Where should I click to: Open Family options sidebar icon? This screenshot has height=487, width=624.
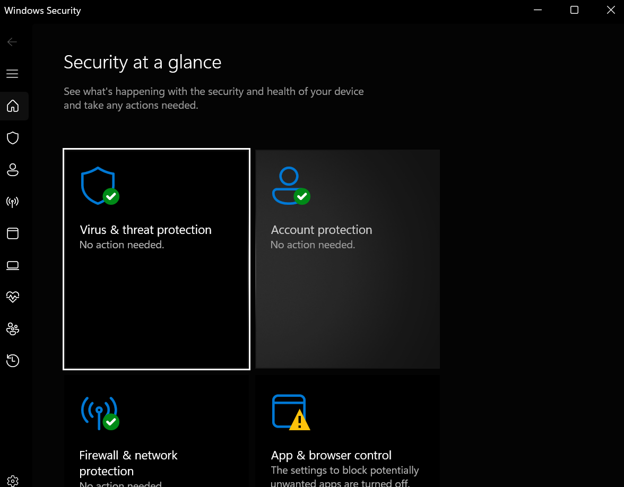pos(13,329)
